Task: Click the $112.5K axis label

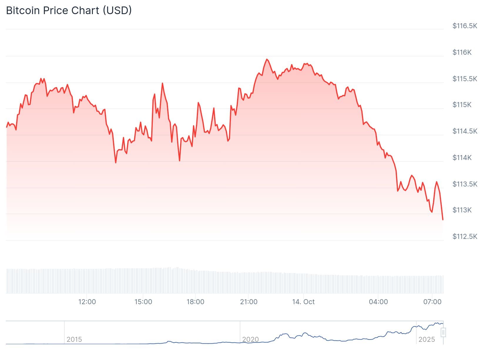Action: click(x=465, y=237)
